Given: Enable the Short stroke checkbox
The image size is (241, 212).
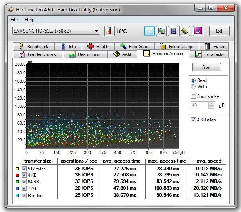Looking at the screenshot, I should pyautogui.click(x=193, y=96).
